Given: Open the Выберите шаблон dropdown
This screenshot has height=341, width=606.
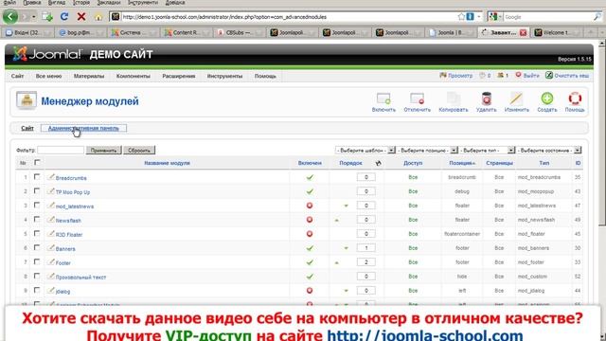Looking at the screenshot, I should tap(365, 150).
